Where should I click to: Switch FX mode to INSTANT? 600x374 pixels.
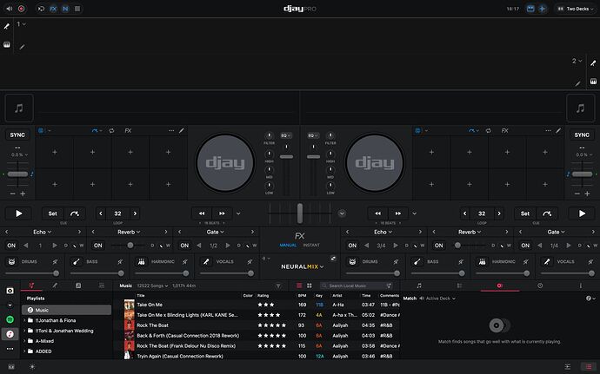pyautogui.click(x=311, y=246)
